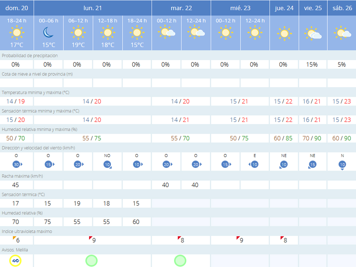Click the 60 / 85 humidity range for jue. 24
The width and height of the screenshot is (356, 267).
[x=283, y=138]
